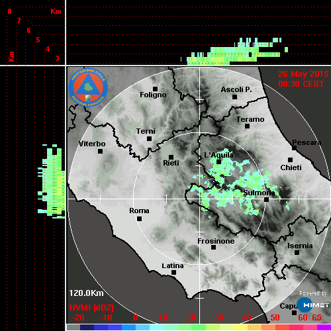The image size is (331, 331).
Task: Select the L'Aquila city marker square
Action: click(218, 162)
